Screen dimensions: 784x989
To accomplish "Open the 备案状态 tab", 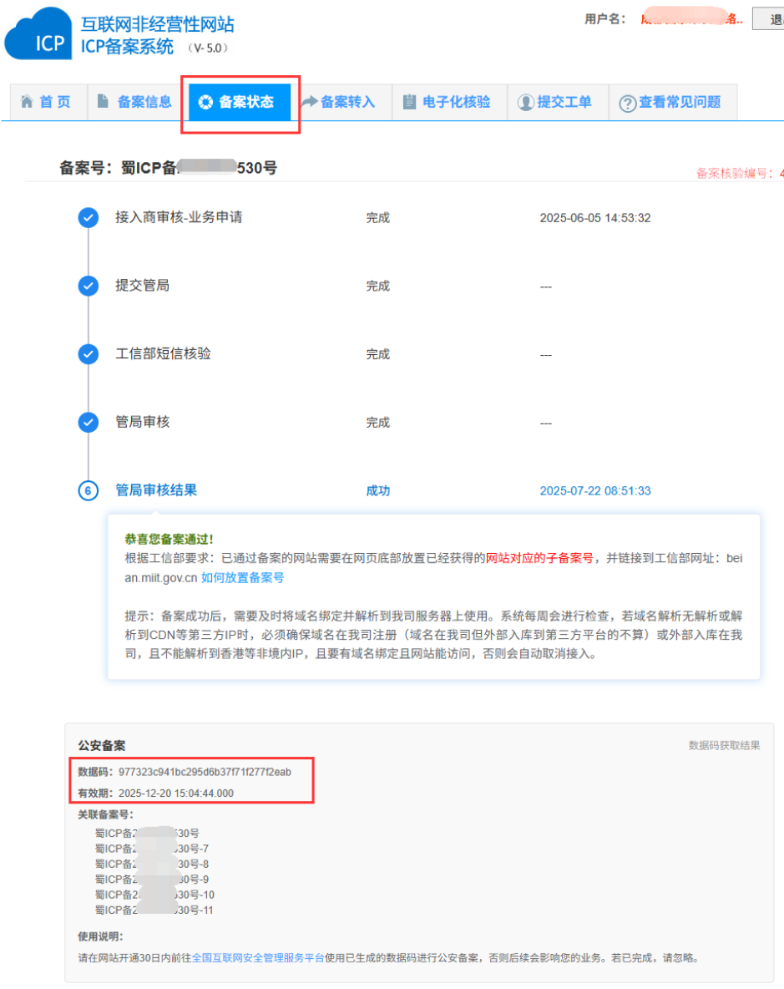I will (x=240, y=102).
